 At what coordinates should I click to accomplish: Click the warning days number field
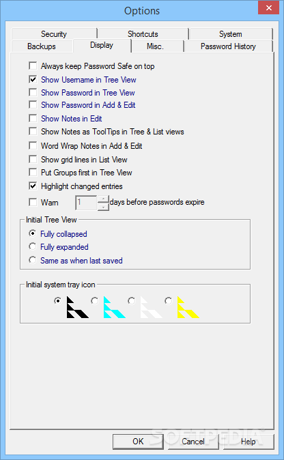pos(86,203)
